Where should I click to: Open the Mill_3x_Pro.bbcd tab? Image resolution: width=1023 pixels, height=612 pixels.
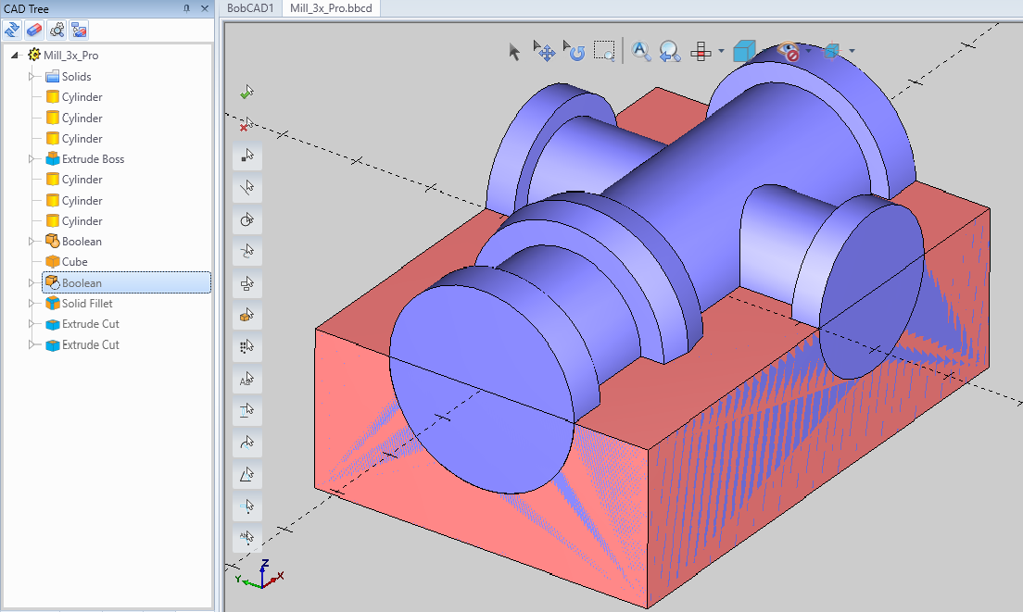tap(330, 7)
